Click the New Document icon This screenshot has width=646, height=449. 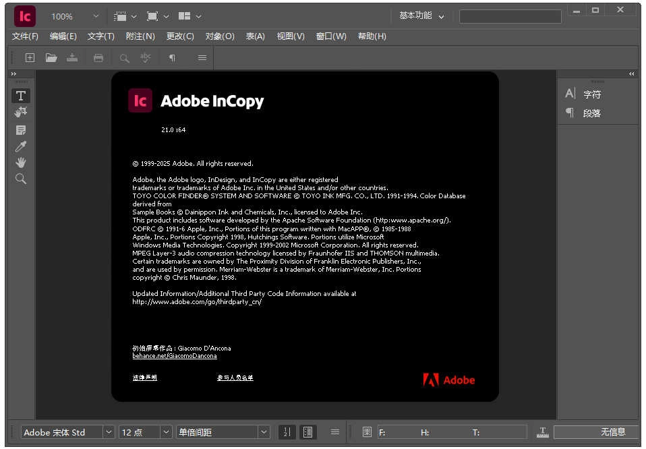(x=30, y=58)
